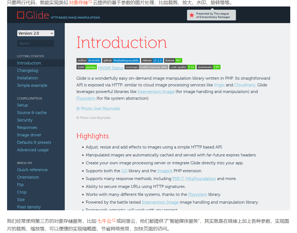Open Pixel density in the sidebar
Screen dimensions: 297x233
click(x=29, y=207)
